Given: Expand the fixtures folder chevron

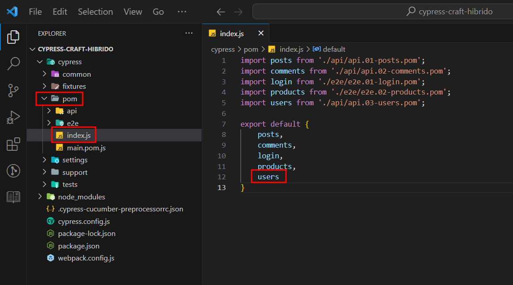Looking at the screenshot, I should pos(45,86).
